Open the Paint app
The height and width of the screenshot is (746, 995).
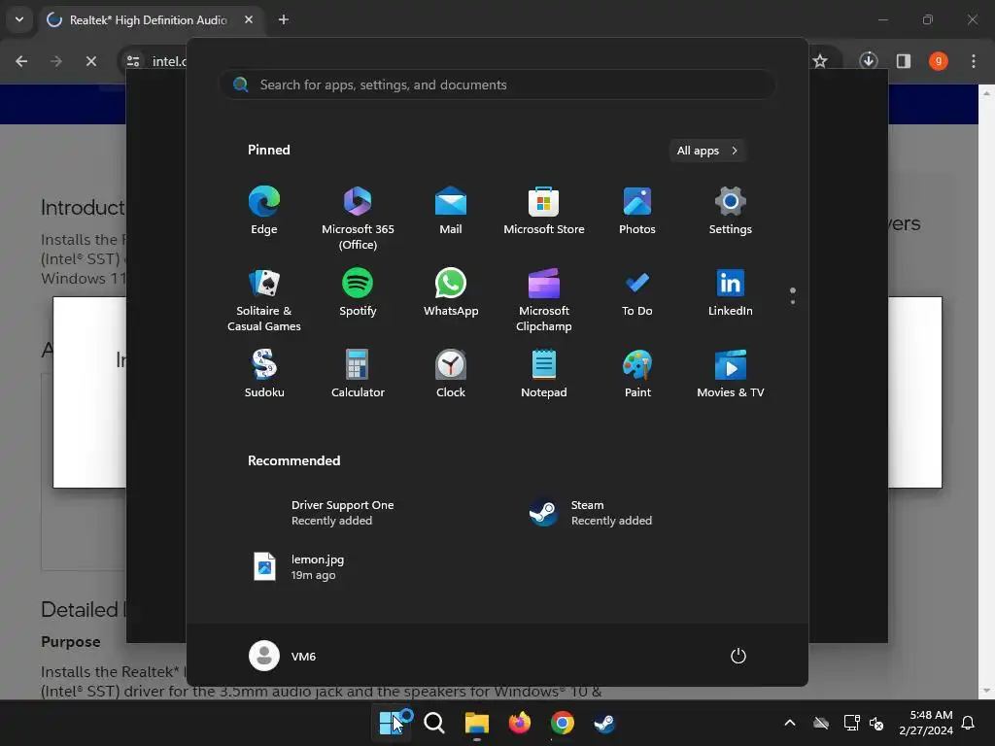[x=637, y=374]
